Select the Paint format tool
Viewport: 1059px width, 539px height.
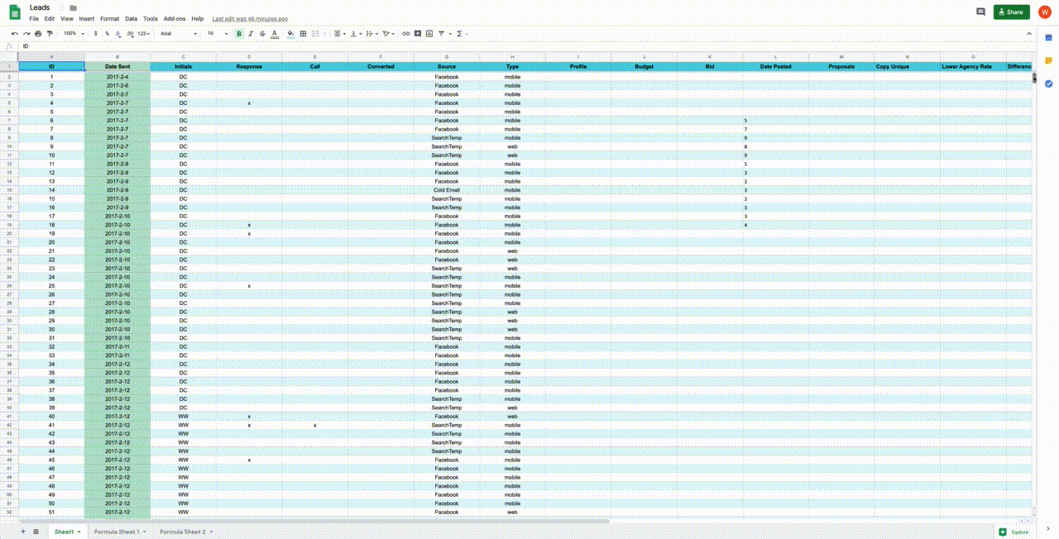[50, 34]
